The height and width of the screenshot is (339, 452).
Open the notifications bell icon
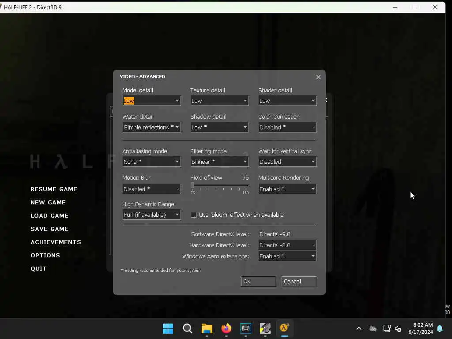point(440,328)
